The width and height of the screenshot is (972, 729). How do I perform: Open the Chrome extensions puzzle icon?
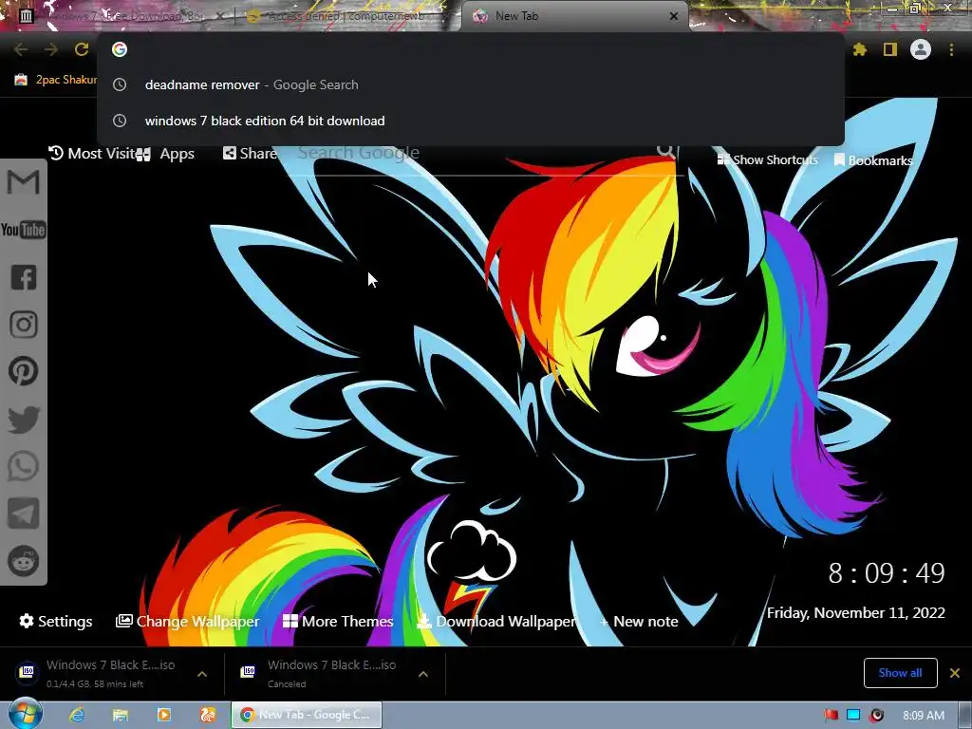point(860,49)
